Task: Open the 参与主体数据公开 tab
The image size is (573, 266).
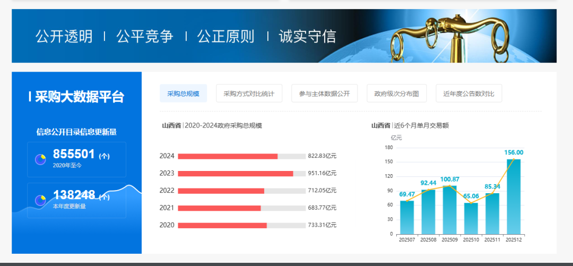Action: [x=324, y=93]
